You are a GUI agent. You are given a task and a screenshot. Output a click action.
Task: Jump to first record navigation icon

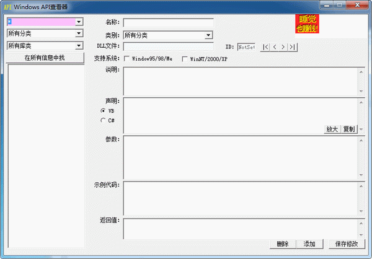265,47
